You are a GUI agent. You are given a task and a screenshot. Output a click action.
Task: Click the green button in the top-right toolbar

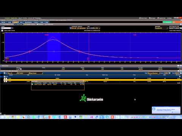(168, 22)
